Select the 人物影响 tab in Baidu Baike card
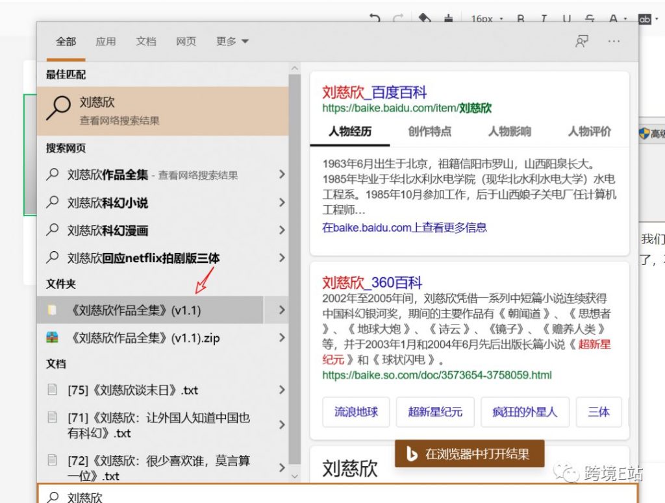665x503 pixels. point(509,131)
